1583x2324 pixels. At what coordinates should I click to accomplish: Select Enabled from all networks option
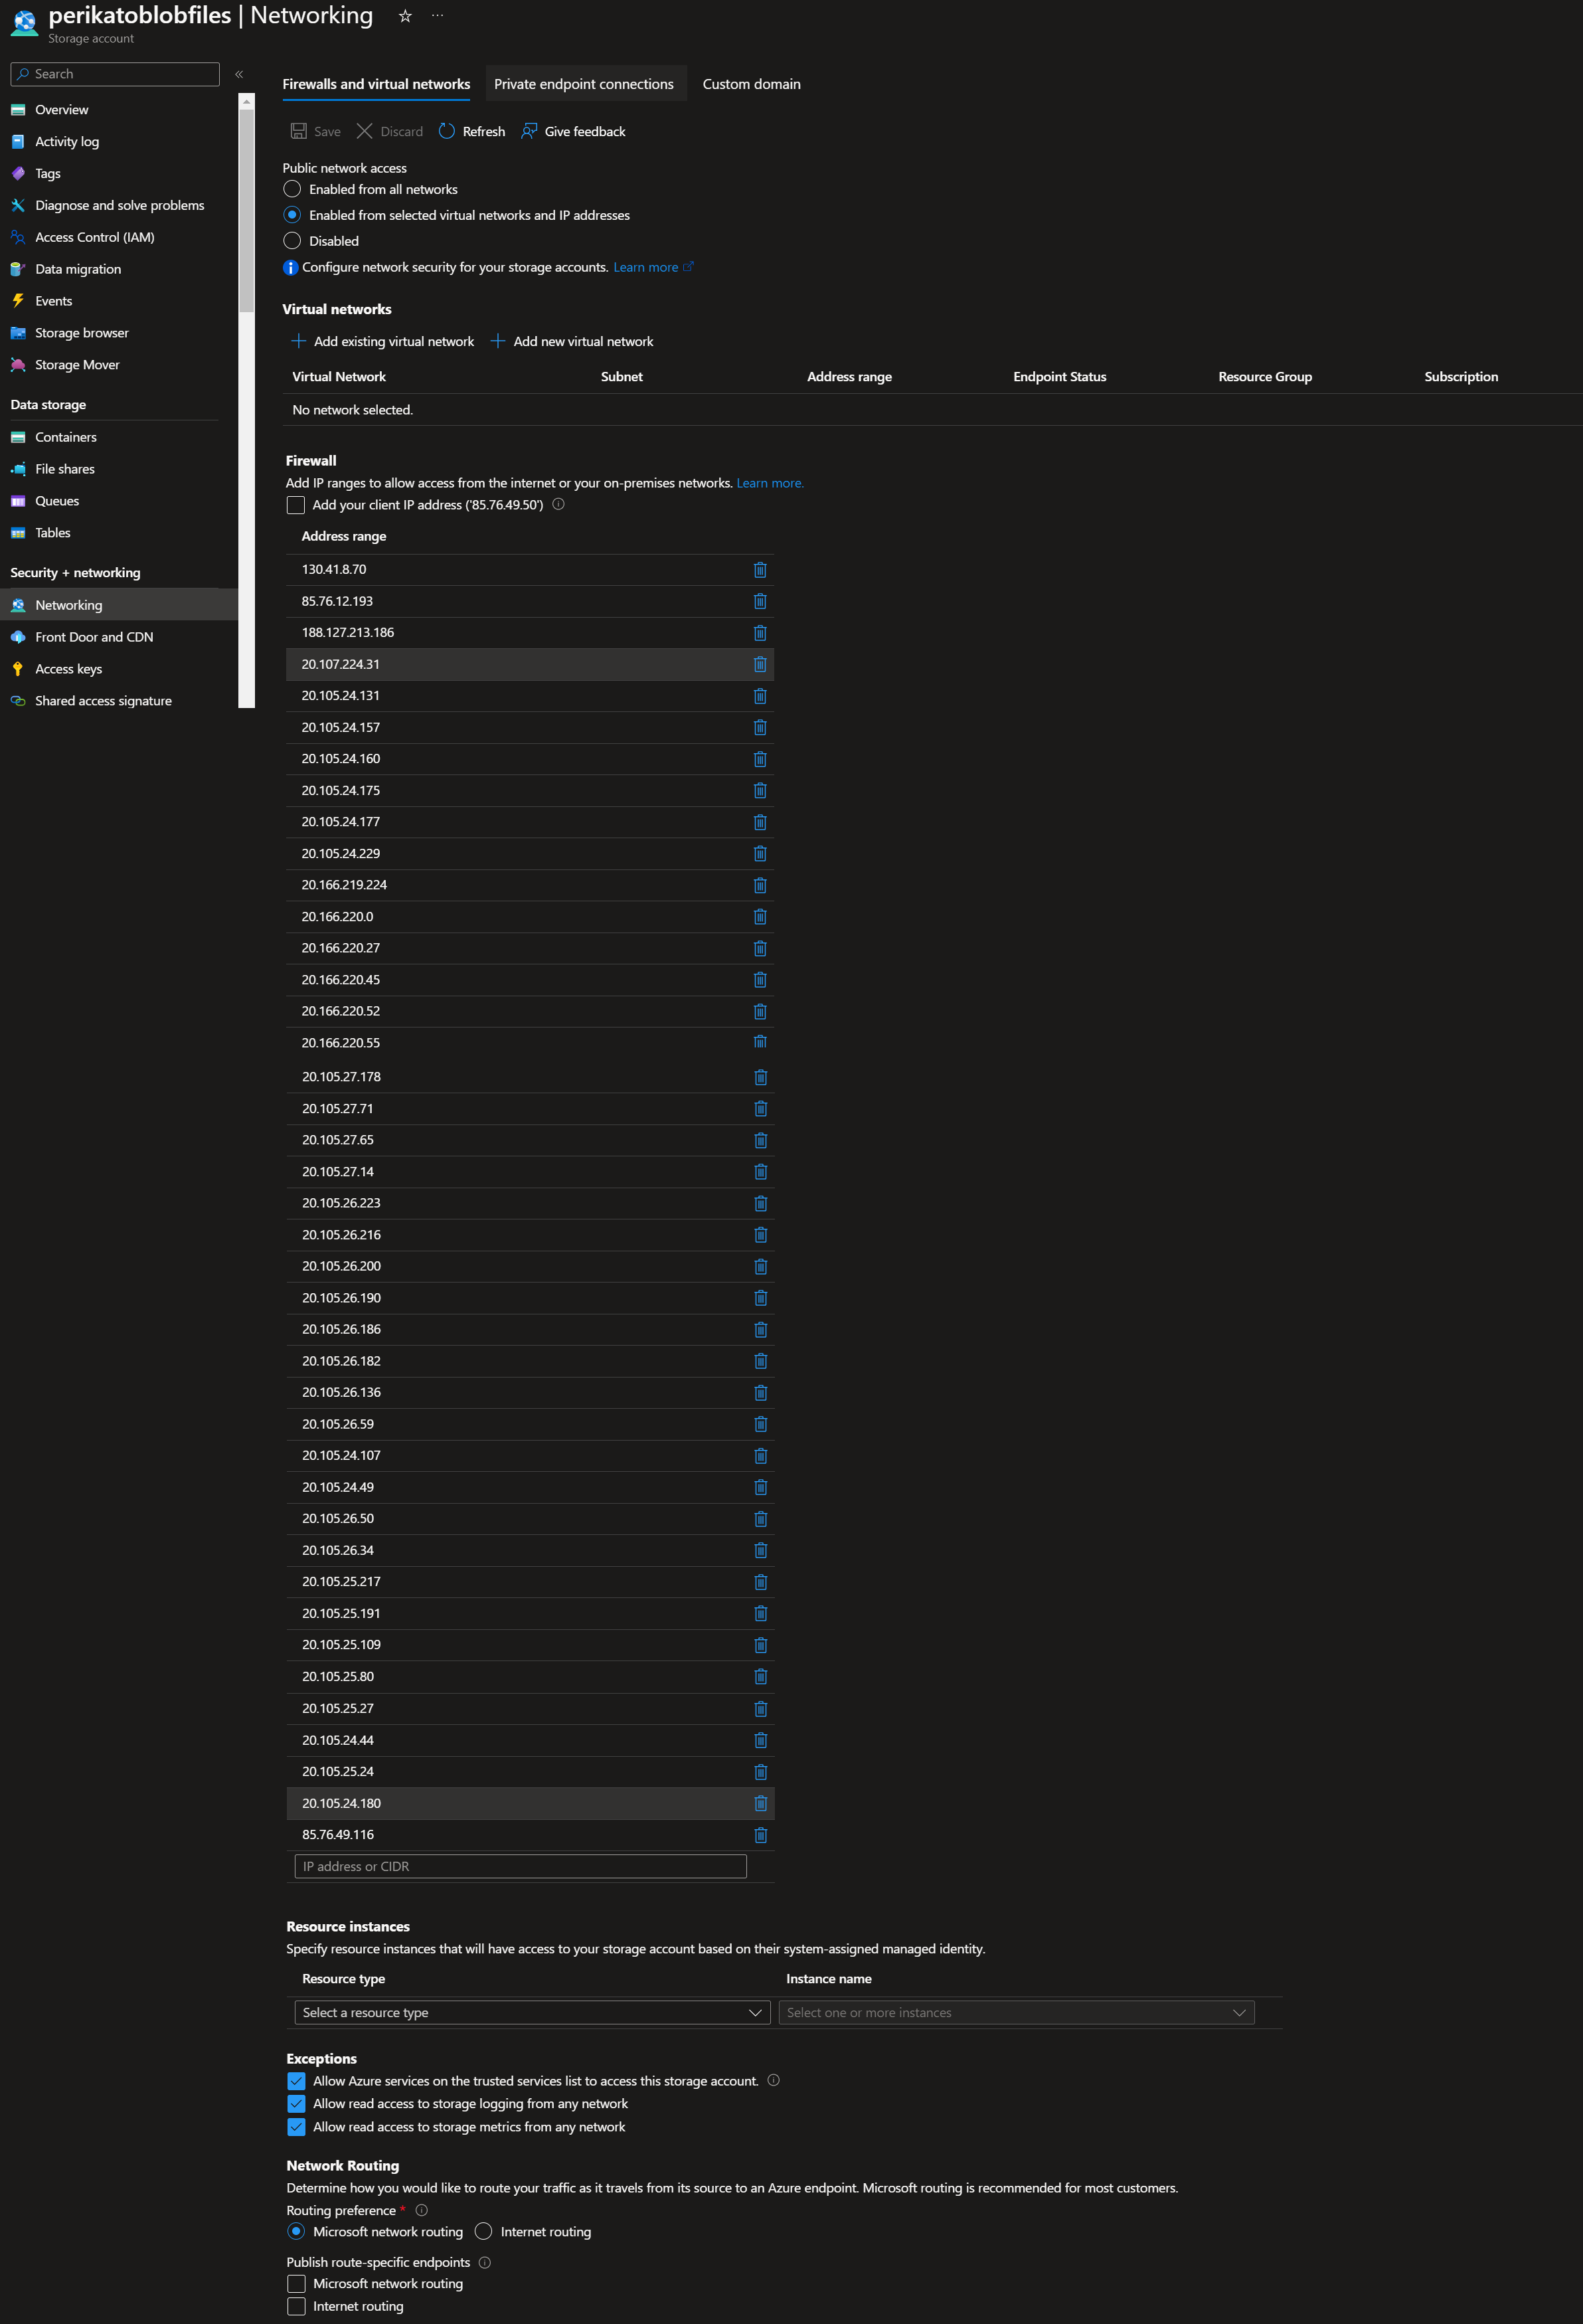click(292, 189)
